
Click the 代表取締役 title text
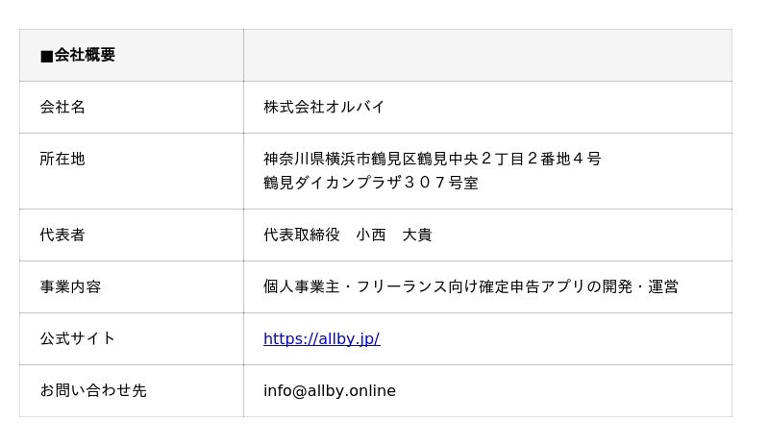[x=302, y=235]
